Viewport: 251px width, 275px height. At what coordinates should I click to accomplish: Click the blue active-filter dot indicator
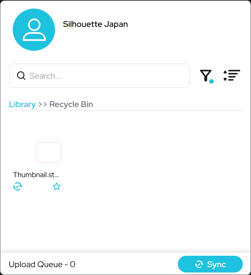pyautogui.click(x=211, y=81)
